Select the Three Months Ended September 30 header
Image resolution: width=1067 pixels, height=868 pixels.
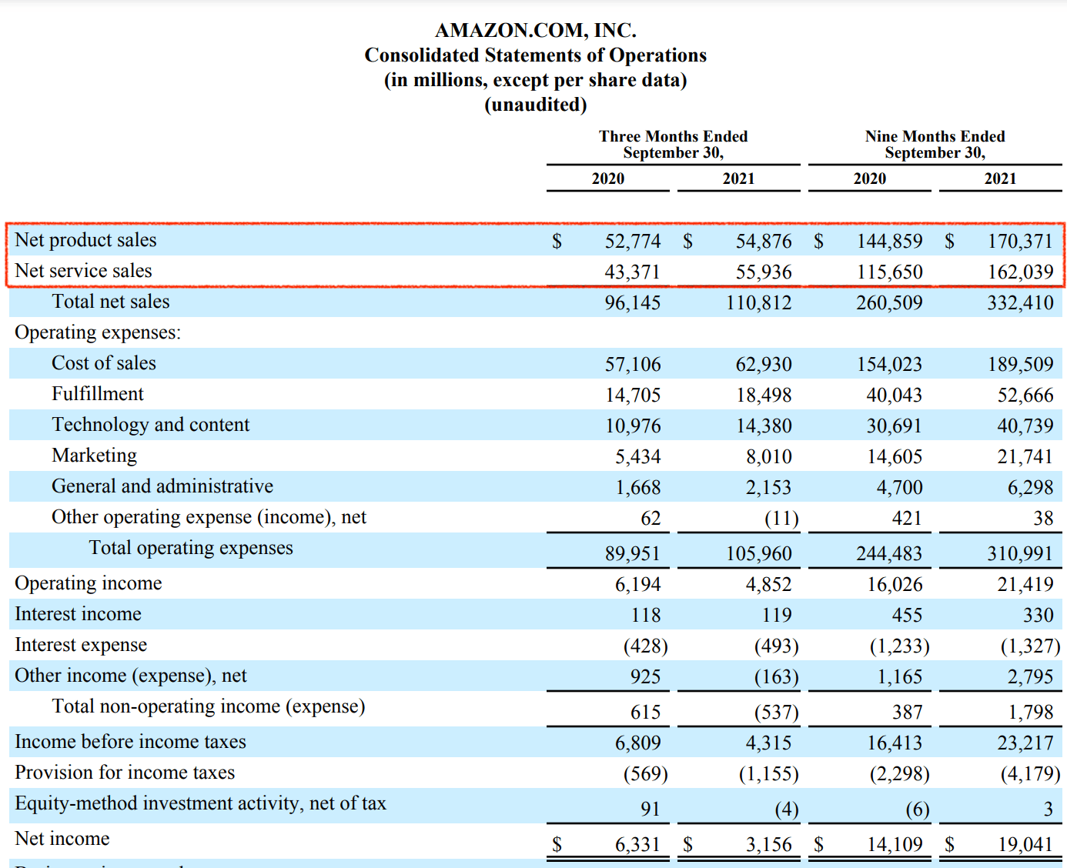(673, 145)
